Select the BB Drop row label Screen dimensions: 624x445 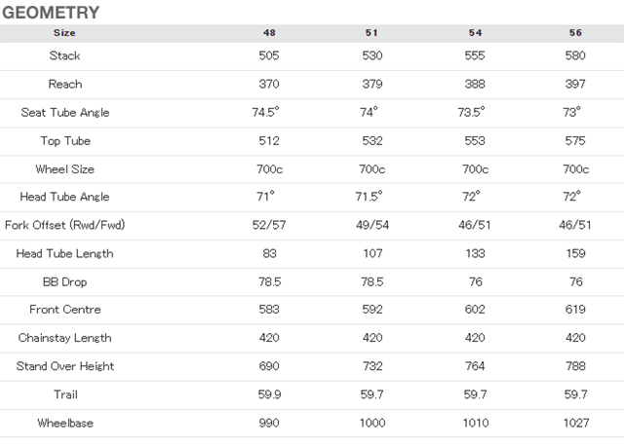(x=65, y=282)
